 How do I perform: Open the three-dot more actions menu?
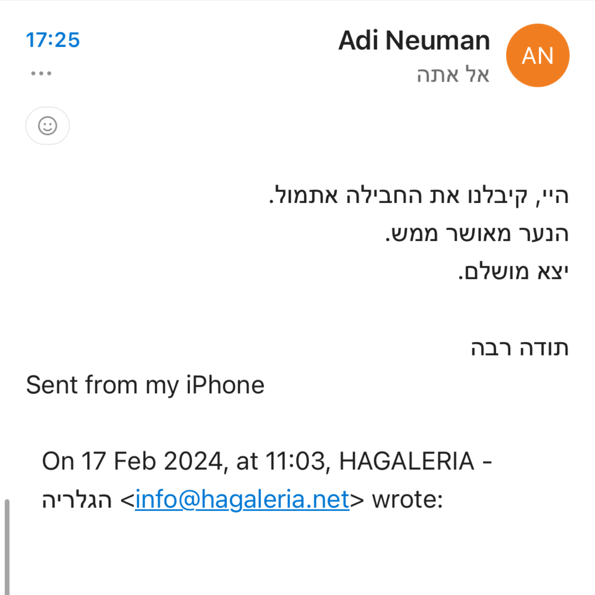coord(41,73)
